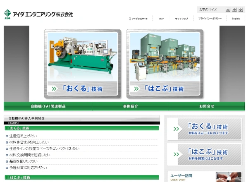Open the 材料交換時間を短縮したい case link
The image size is (248, 182).
[x=30, y=155]
